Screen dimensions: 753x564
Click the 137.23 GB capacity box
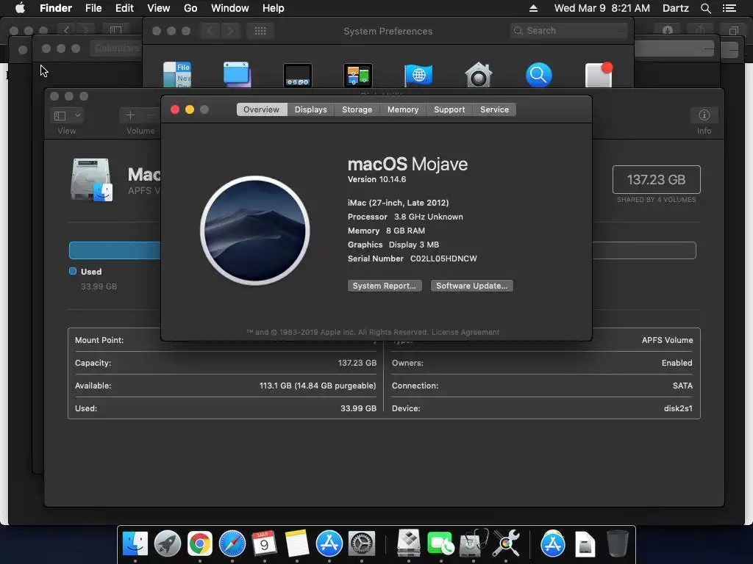[x=656, y=179]
